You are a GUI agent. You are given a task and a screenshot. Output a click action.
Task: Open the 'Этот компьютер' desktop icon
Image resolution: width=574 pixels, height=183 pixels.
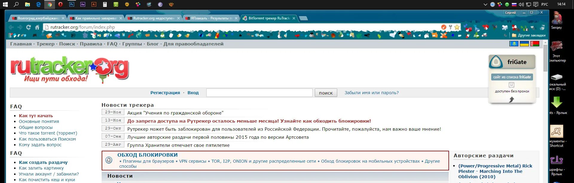pos(556,51)
